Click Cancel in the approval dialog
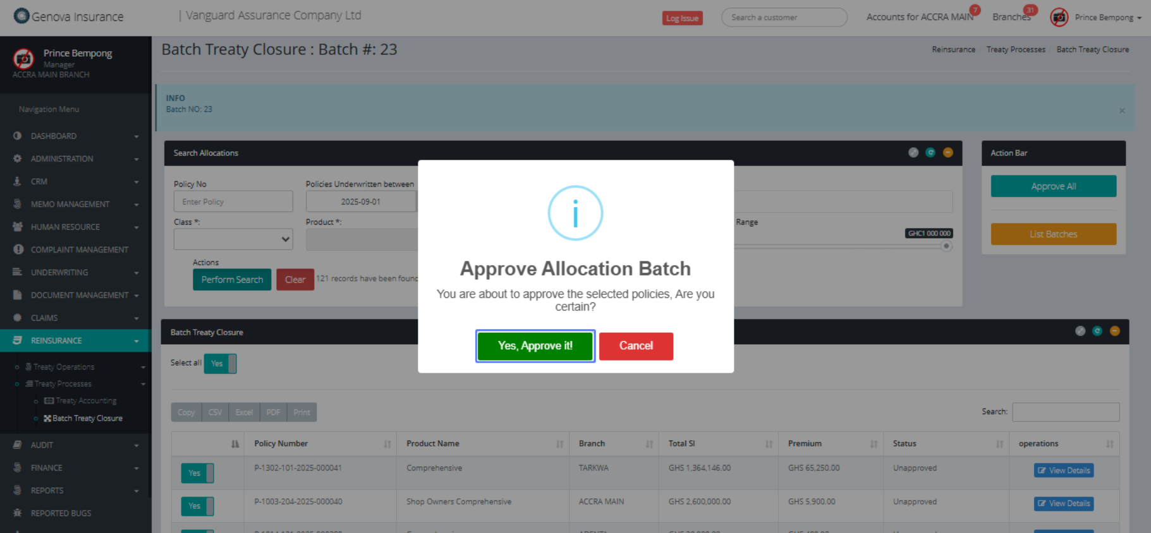Screen dimensions: 1151x533 point(636,346)
